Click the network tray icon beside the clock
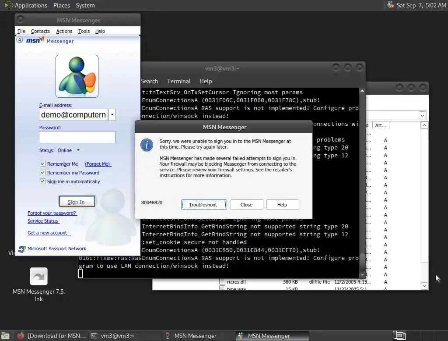Screen dimensions: 448x341 coord(390,5)
